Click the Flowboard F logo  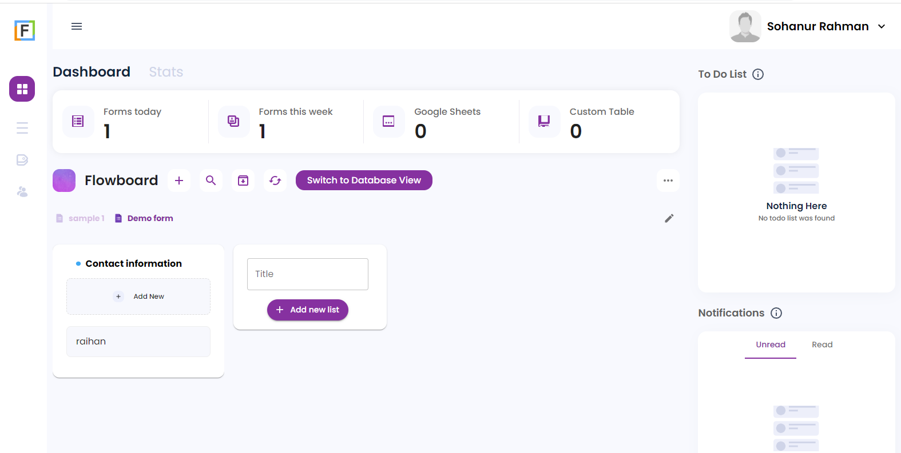(x=25, y=30)
